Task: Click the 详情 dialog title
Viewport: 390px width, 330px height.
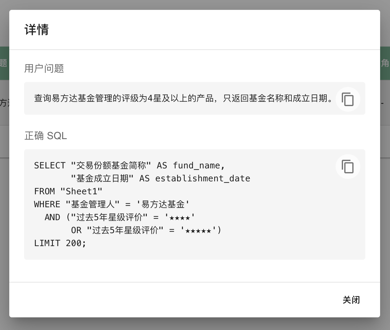Action: (37, 30)
